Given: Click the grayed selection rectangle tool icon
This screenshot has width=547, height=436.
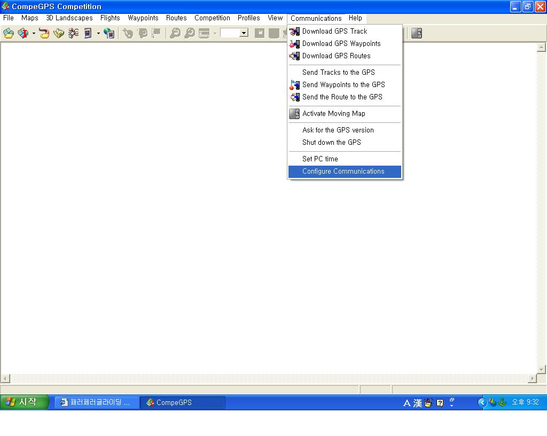Looking at the screenshot, I should pos(156,34).
